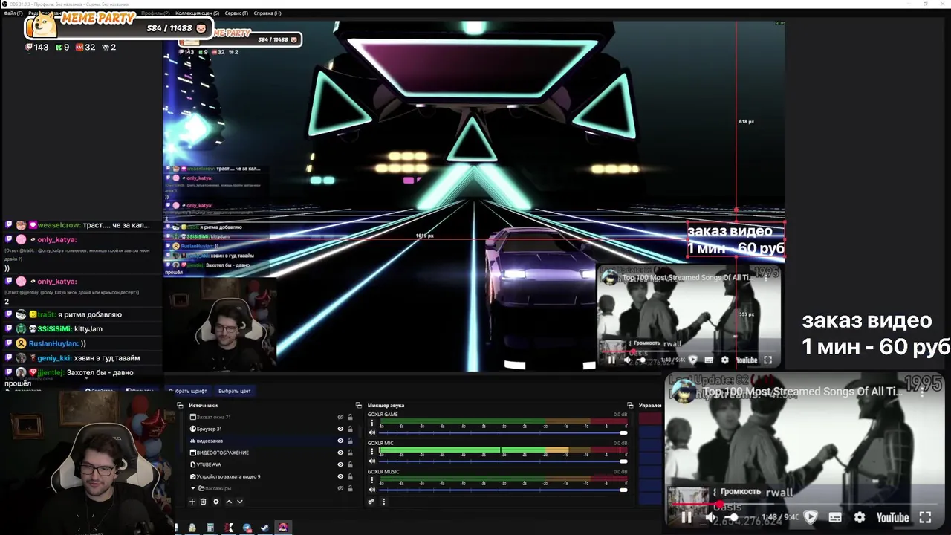Image resolution: width=951 pixels, height=535 pixels.
Task: Mute GOXLR MIC speaker icon
Action: [x=372, y=461]
